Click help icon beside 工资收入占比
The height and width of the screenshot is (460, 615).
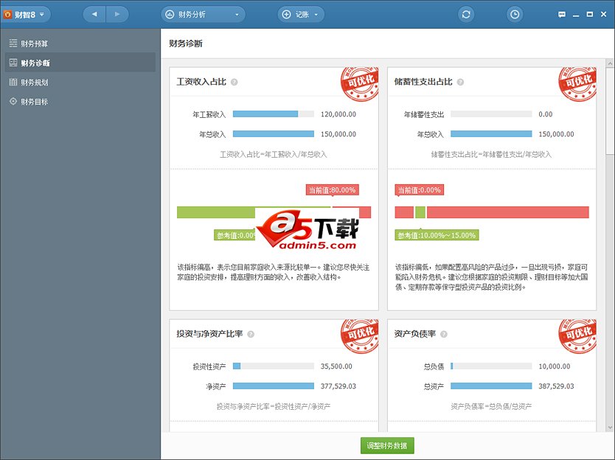click(x=234, y=82)
